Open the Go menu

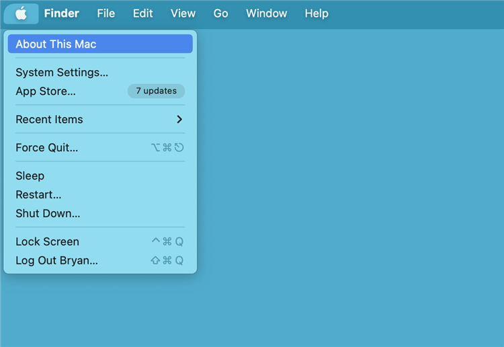(x=220, y=13)
